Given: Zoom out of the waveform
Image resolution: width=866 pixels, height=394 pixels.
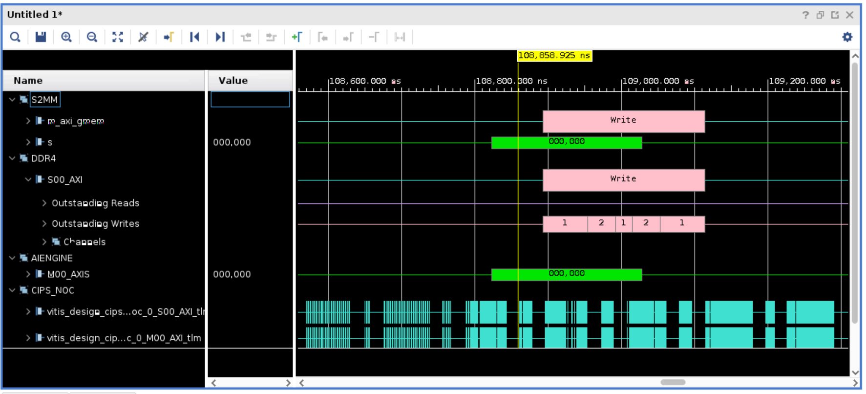Looking at the screenshot, I should (x=92, y=37).
